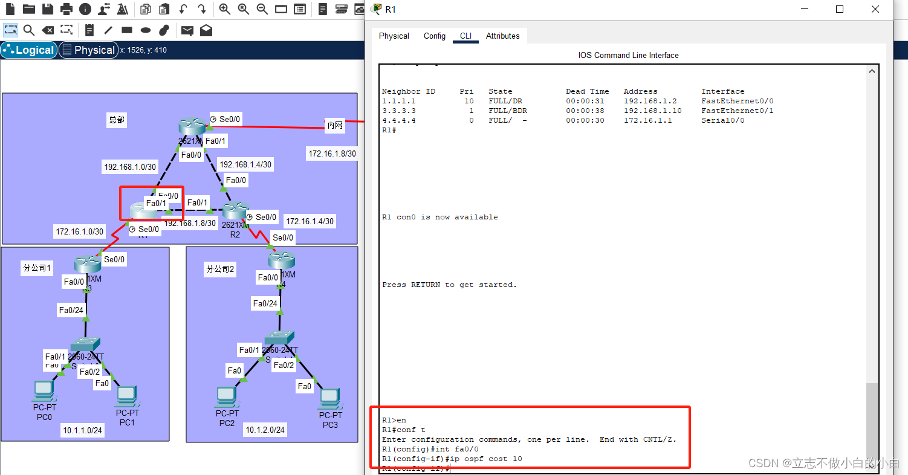Select the Draw Rectangle tool
Image resolution: width=908 pixels, height=475 pixels.
pyautogui.click(x=127, y=30)
